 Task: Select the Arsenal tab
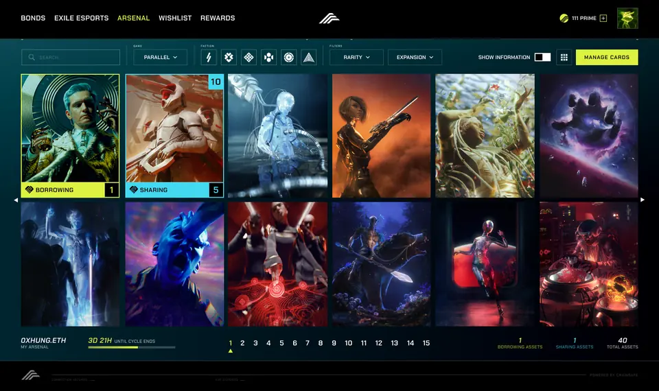coord(134,18)
